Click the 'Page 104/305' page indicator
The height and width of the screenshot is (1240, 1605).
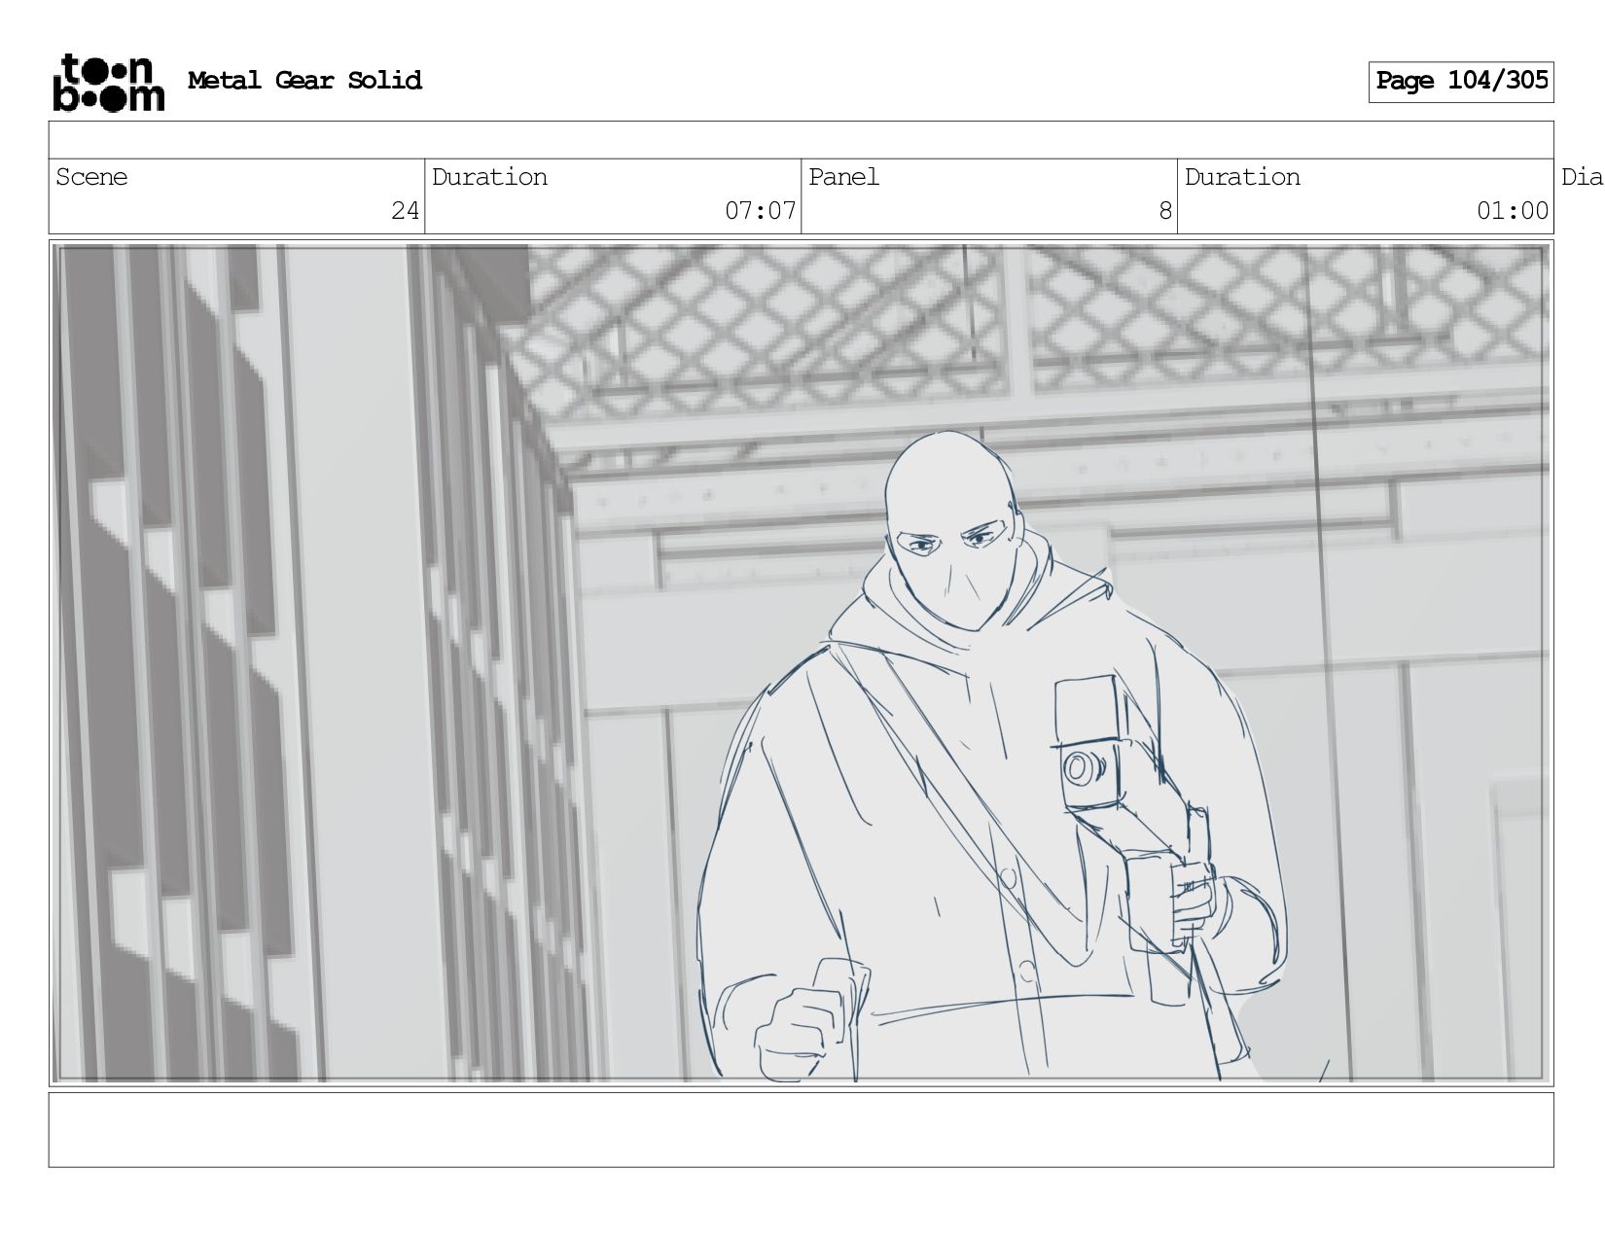[x=1461, y=82]
